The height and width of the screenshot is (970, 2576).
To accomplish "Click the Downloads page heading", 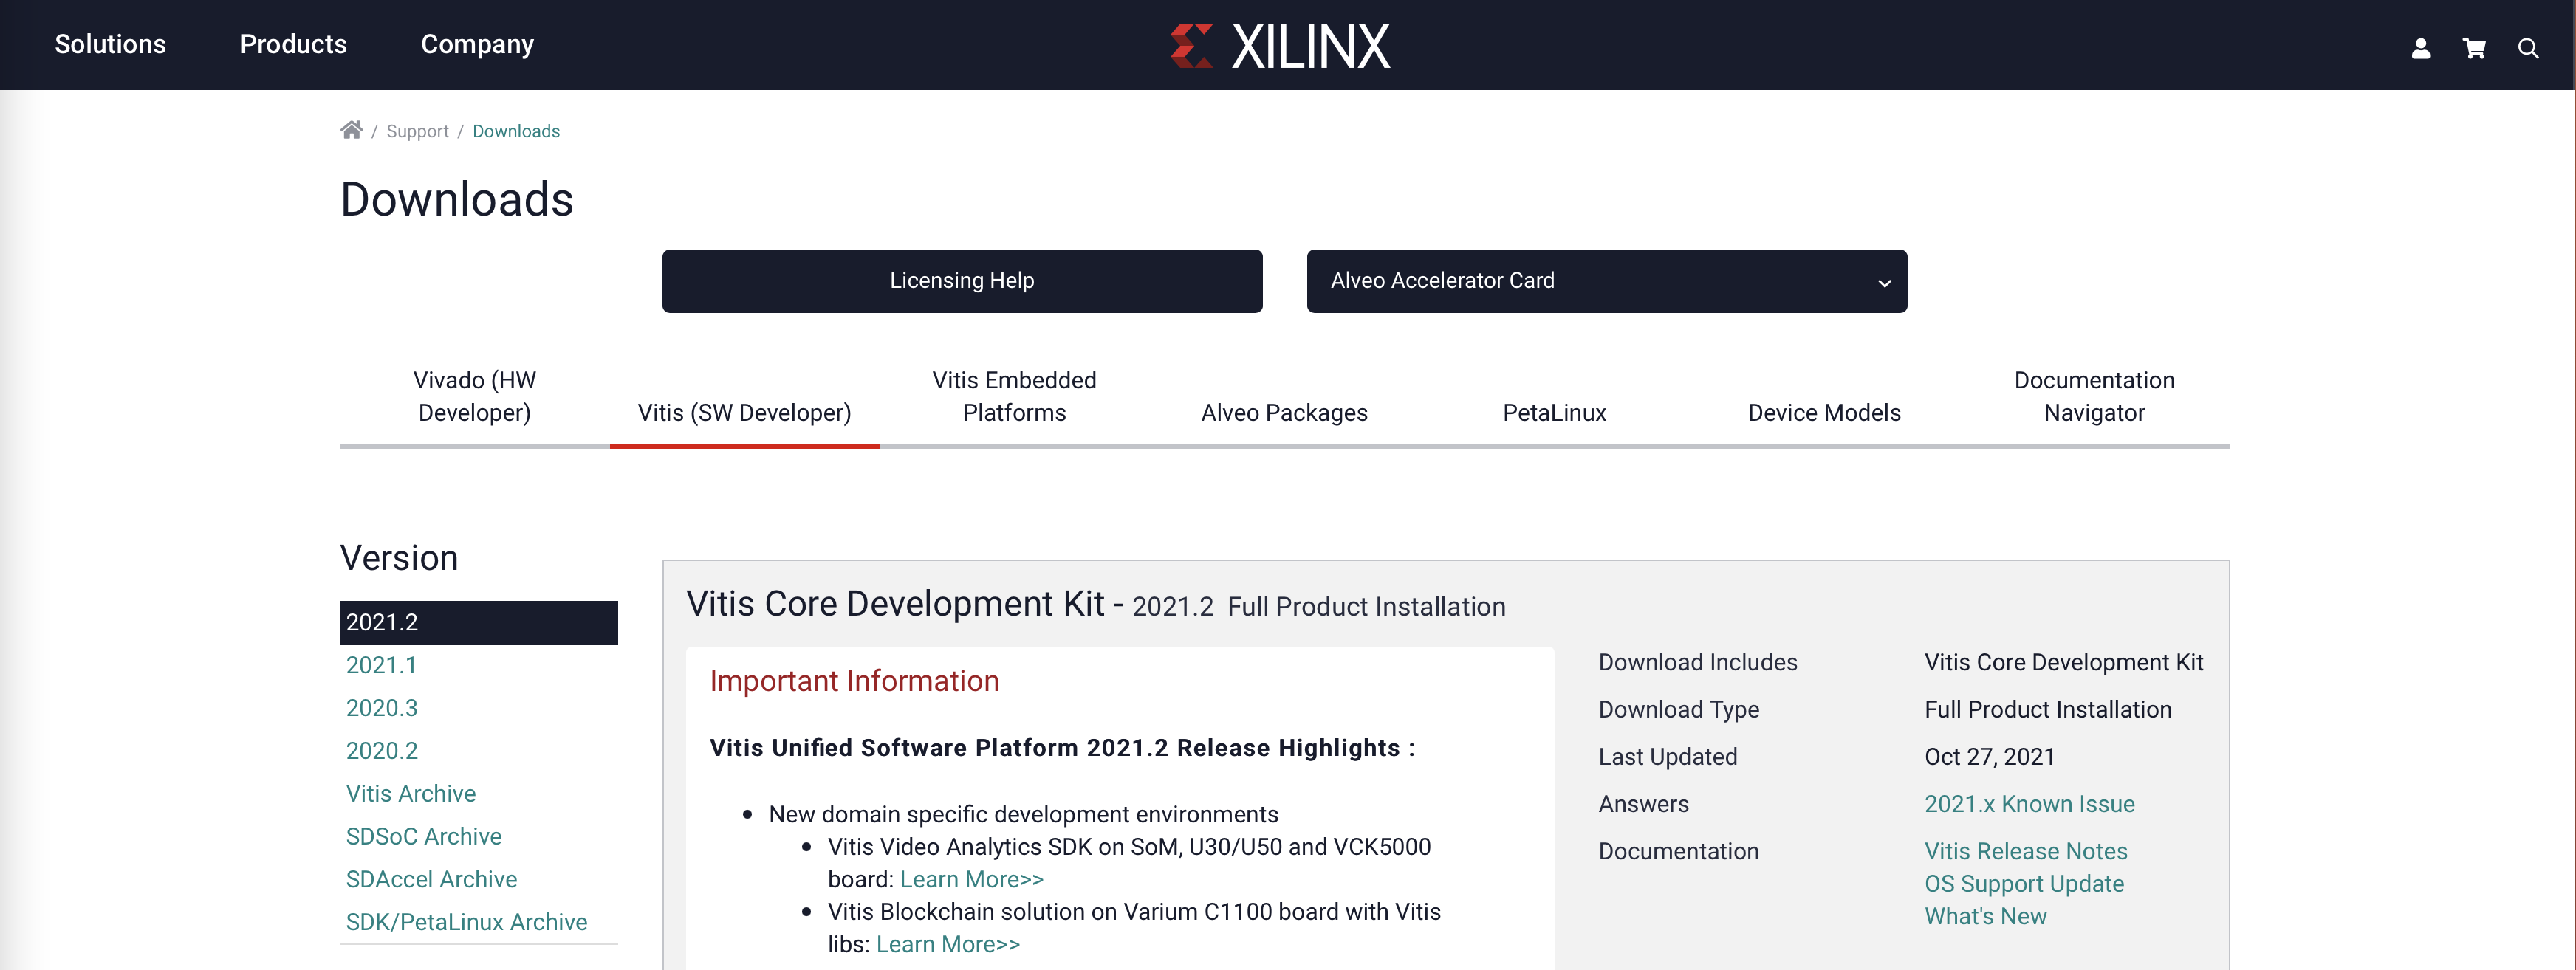I will (457, 199).
